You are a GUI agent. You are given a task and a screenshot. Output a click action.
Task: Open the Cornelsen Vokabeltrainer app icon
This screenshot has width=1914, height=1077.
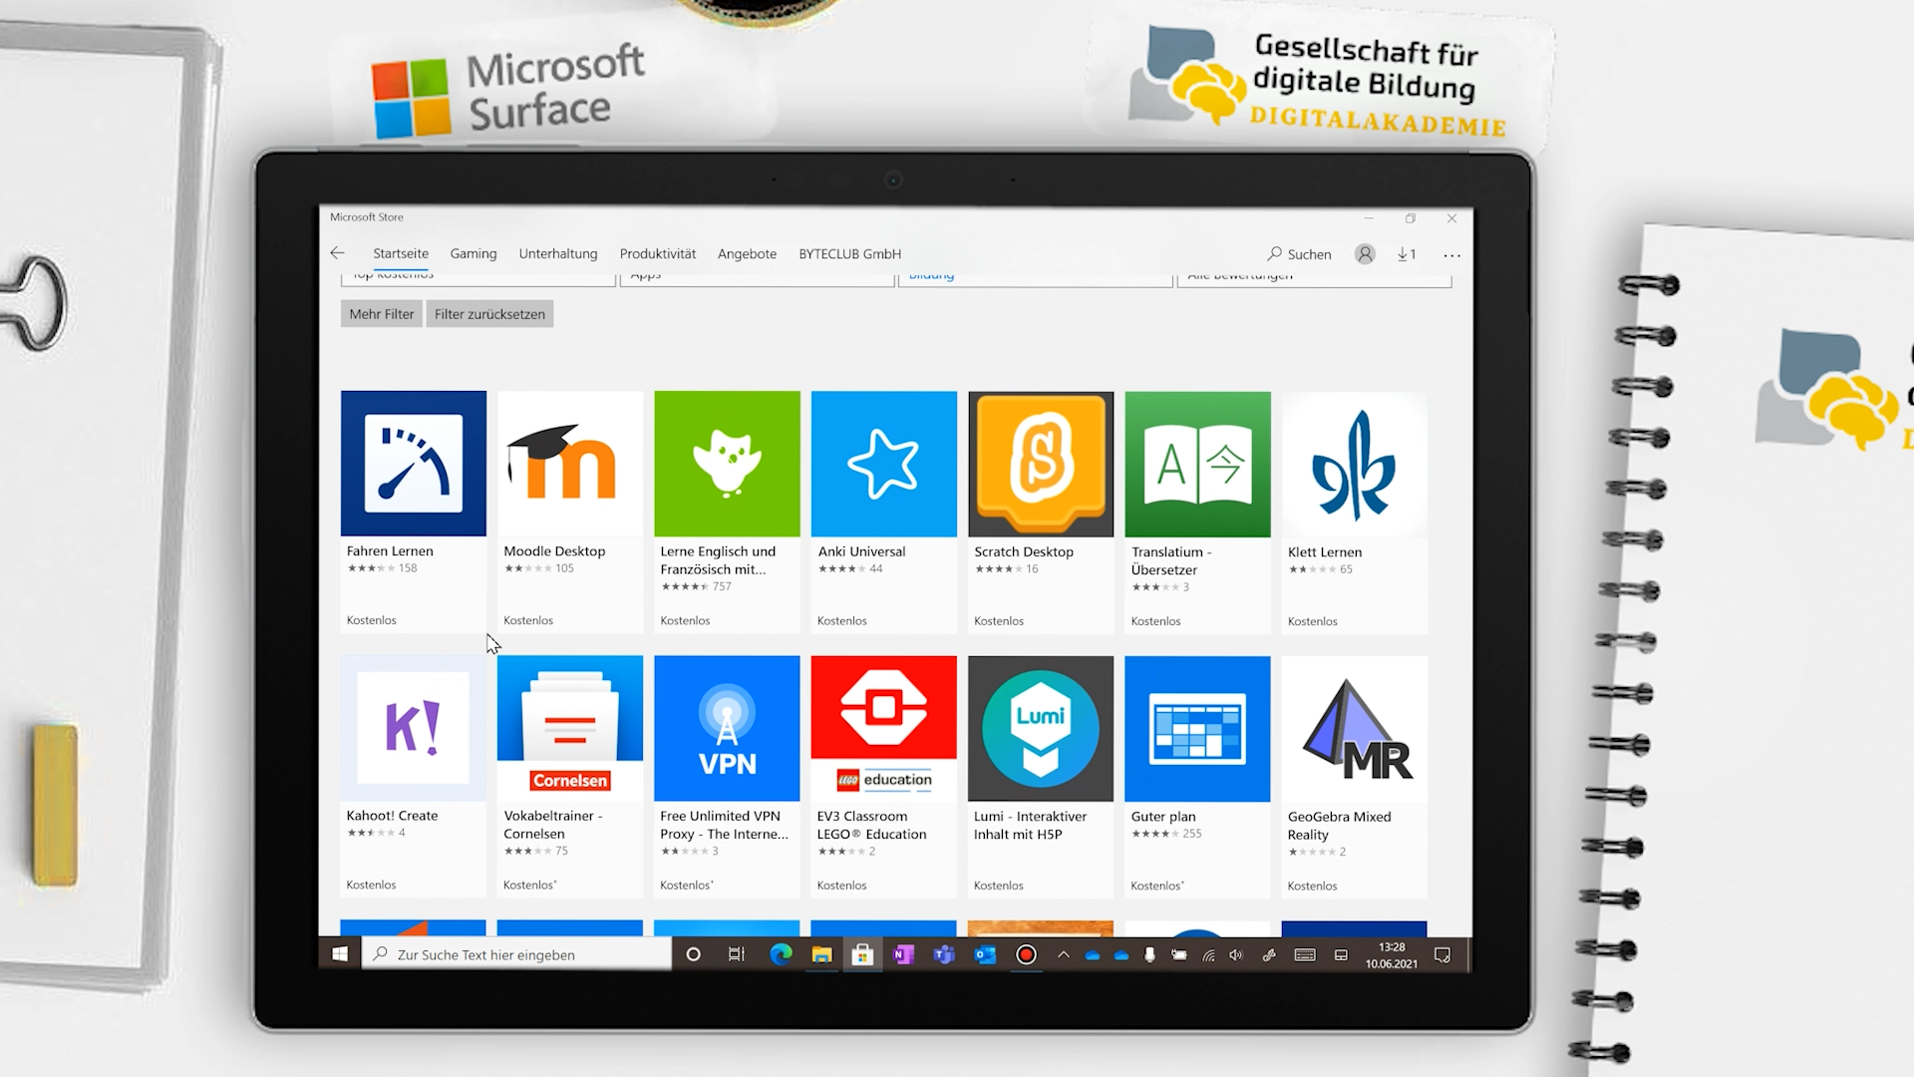[570, 728]
